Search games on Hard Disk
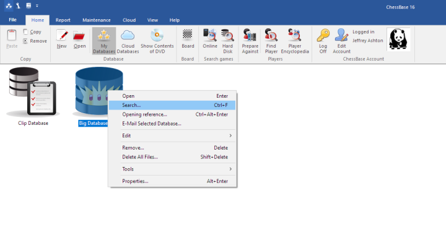Image resolution: width=446 pixels, height=243 pixels. point(227,41)
